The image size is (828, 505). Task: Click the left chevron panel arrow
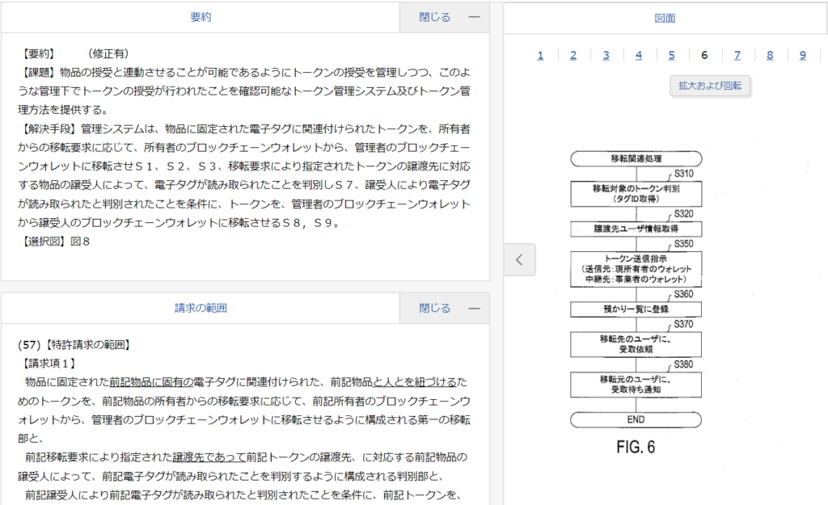click(x=520, y=259)
